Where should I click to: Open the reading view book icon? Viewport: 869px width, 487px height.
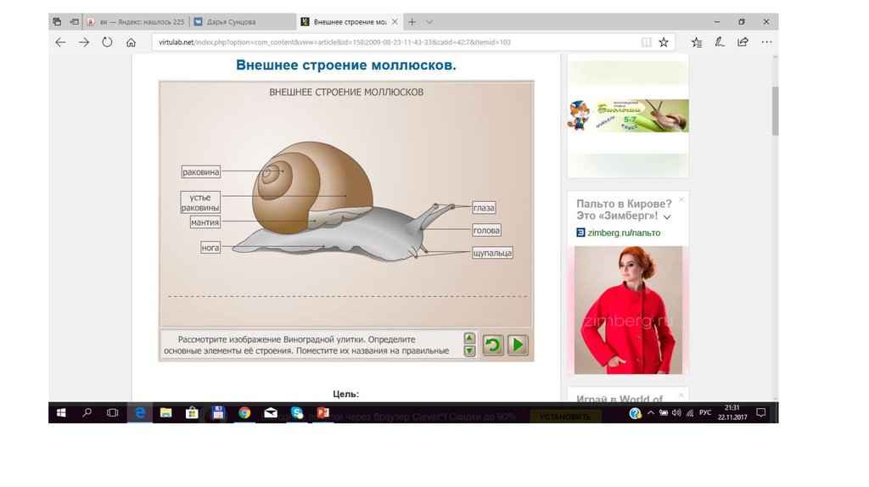(647, 42)
